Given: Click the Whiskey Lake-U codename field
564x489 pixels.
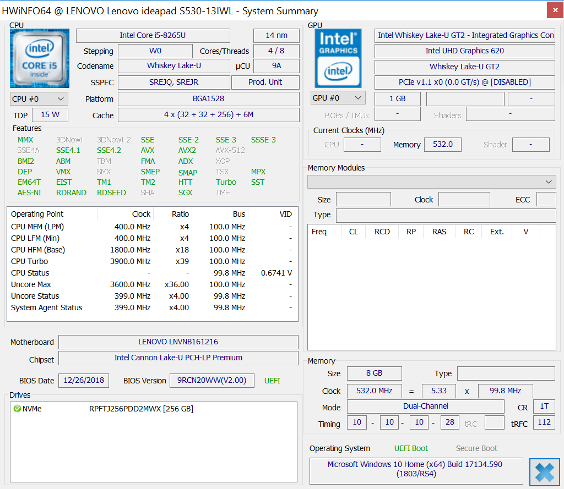Looking at the screenshot, I should [x=173, y=66].
